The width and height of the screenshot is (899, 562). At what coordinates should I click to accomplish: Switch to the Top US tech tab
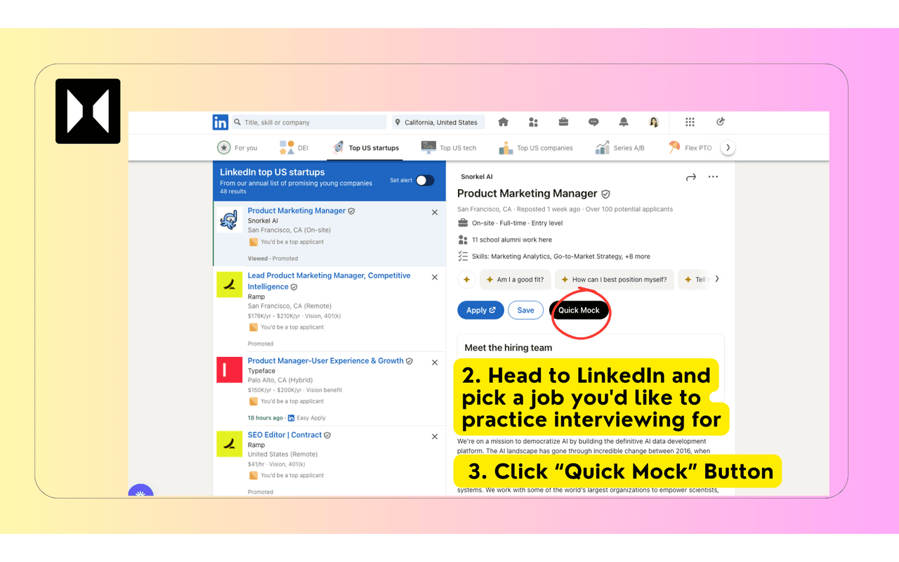point(449,148)
